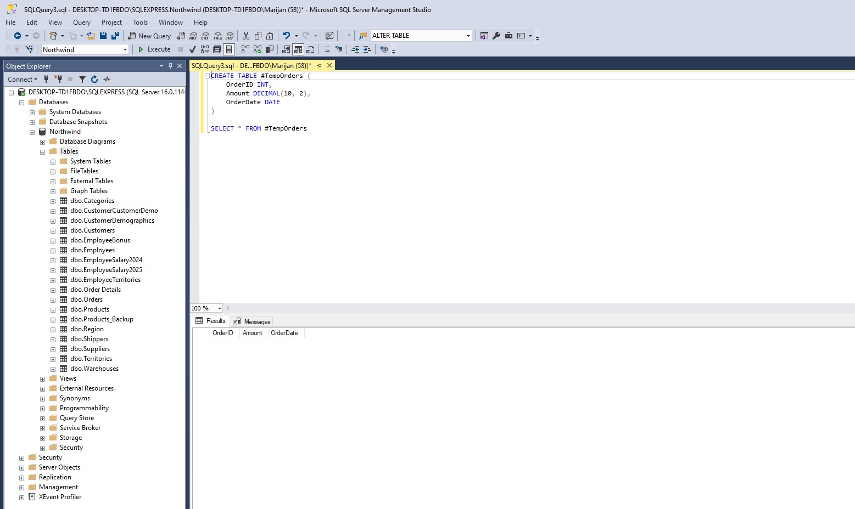Click the Save All icon

(x=115, y=36)
